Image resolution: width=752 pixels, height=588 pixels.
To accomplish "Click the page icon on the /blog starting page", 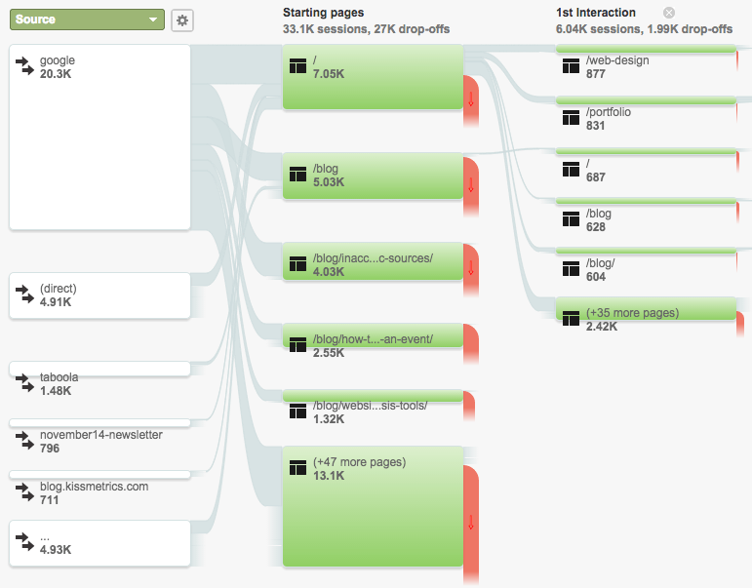I will point(297,175).
